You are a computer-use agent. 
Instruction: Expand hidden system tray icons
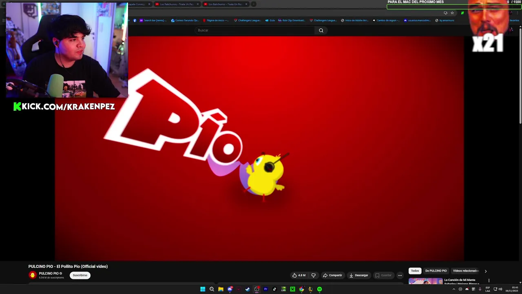pos(453,289)
